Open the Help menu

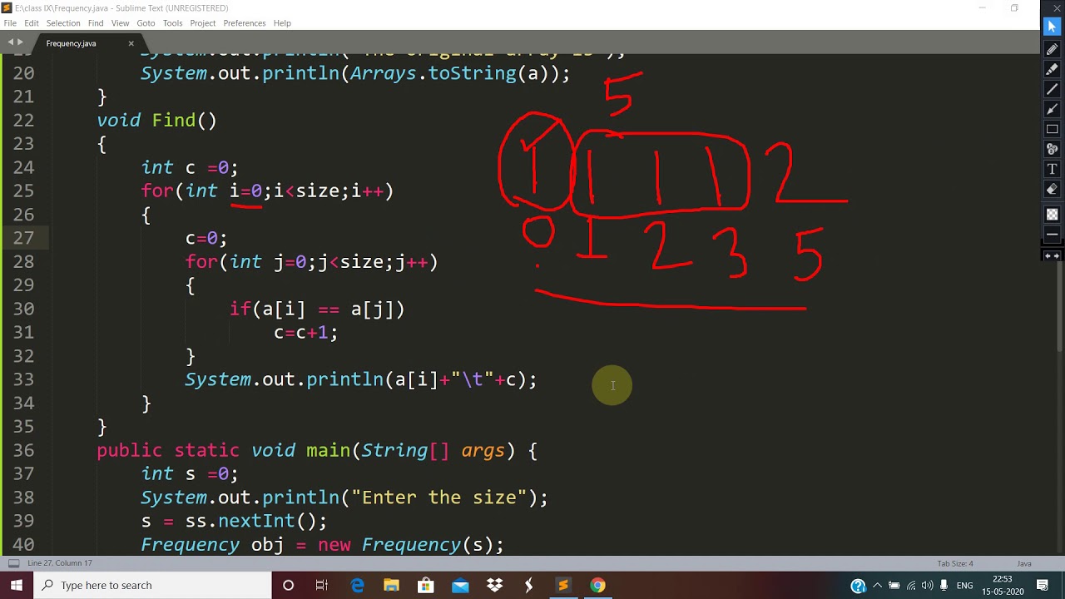coord(282,23)
